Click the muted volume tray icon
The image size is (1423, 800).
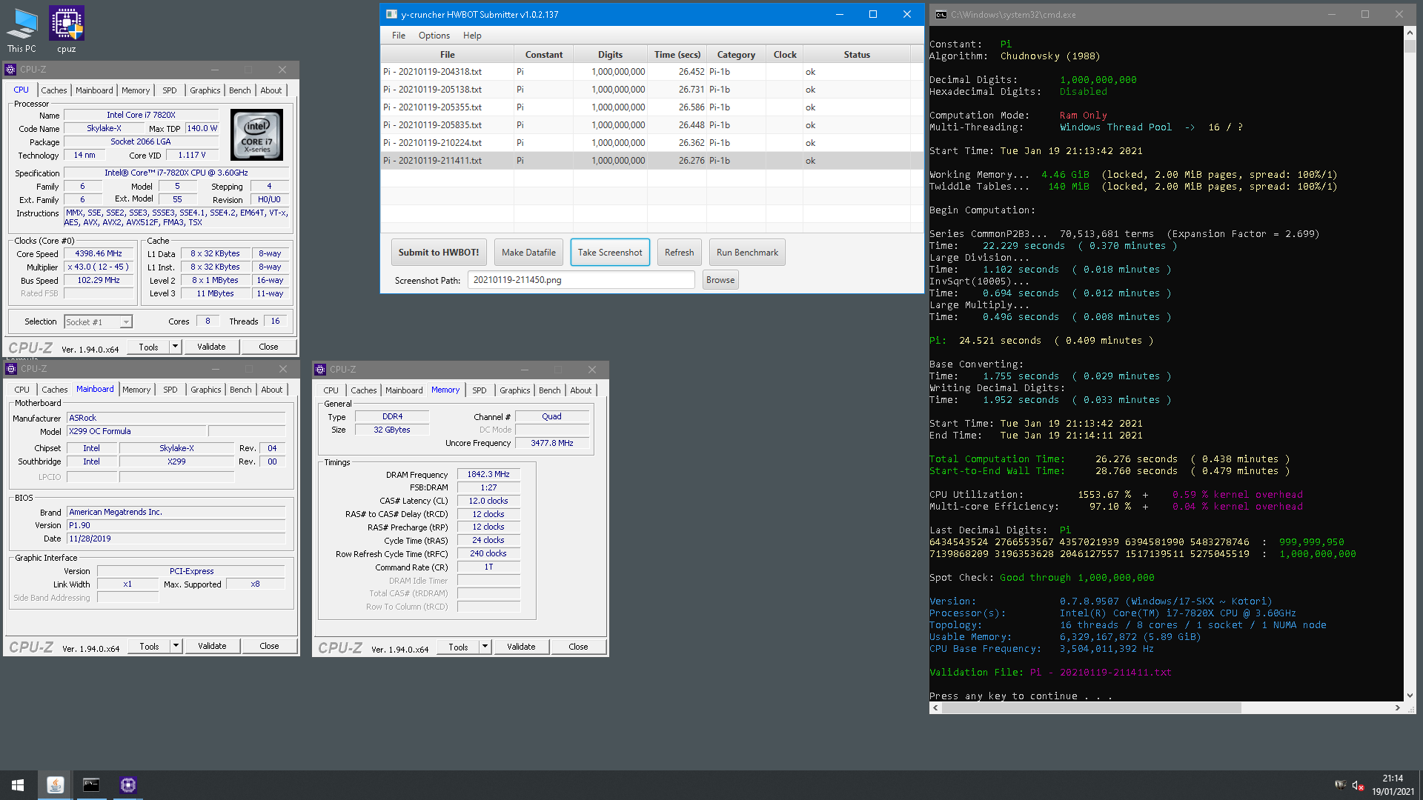pos(1358,785)
